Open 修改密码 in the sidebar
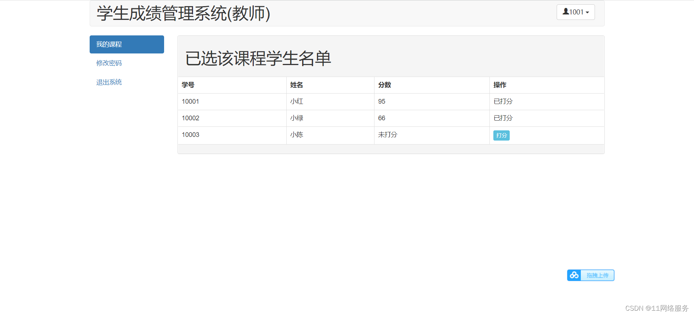This screenshot has width=694, height=315. click(x=109, y=63)
